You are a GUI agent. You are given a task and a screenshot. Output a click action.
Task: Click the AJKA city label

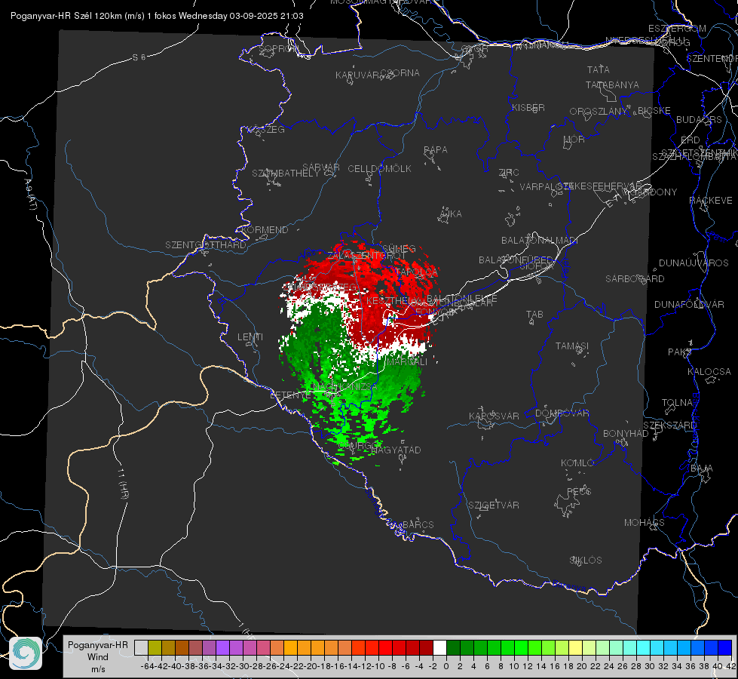point(451,214)
